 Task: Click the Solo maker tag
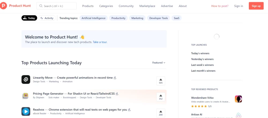[54, 97]
